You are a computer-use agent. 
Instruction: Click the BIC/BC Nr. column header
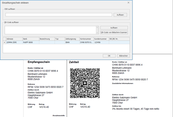[x=119, y=39]
